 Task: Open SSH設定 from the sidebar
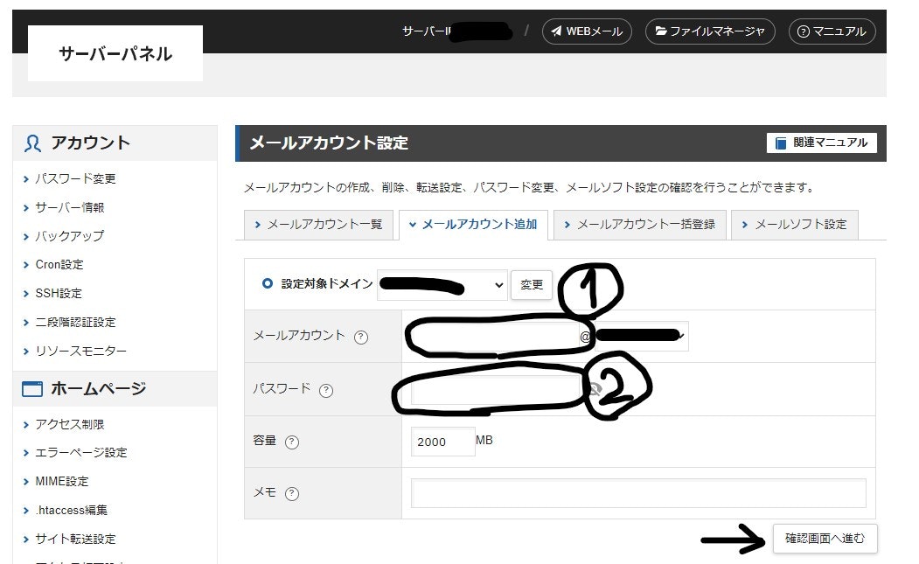[x=57, y=293]
